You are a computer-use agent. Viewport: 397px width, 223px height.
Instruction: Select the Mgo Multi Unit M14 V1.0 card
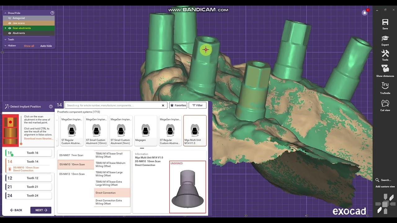click(x=195, y=131)
